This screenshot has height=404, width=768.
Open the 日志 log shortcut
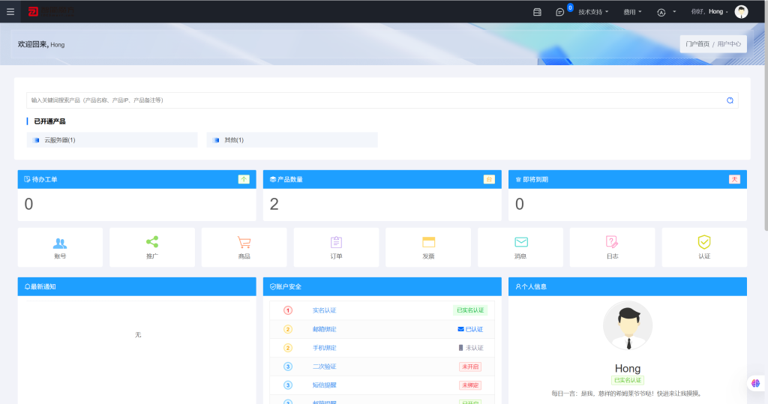point(612,247)
